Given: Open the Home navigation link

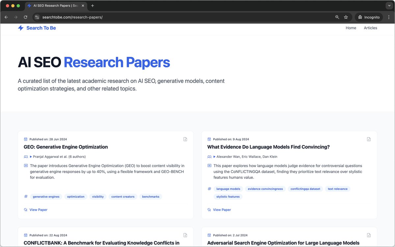Looking at the screenshot, I should pyautogui.click(x=351, y=28).
